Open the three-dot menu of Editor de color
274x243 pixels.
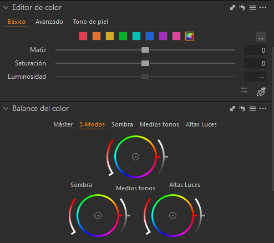click(263, 7)
